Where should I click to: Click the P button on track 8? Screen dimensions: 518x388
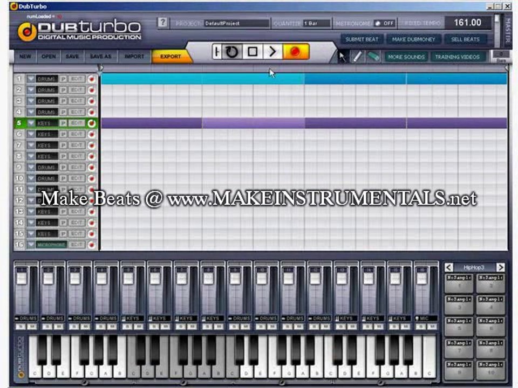63,156
